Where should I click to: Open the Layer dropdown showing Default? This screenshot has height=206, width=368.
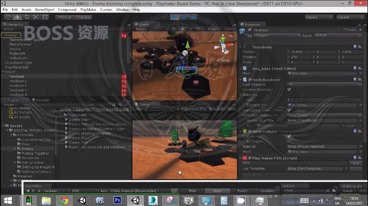(338, 35)
